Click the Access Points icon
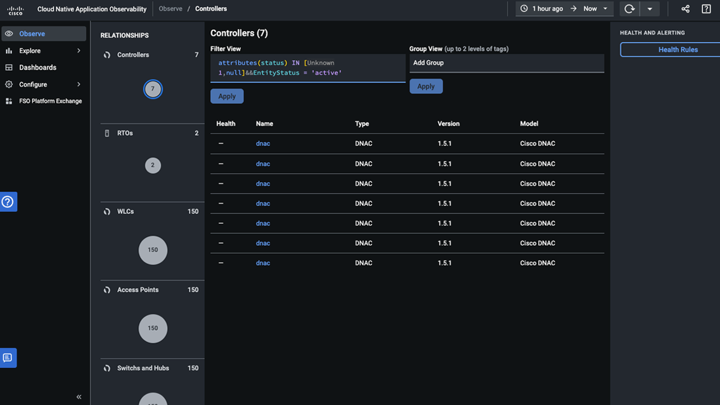Viewport: 720px width, 405px height. point(107,290)
